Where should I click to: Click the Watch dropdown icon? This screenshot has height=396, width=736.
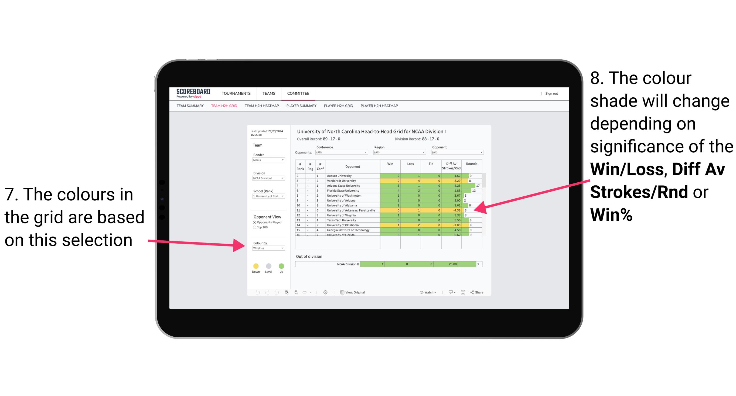coord(436,292)
